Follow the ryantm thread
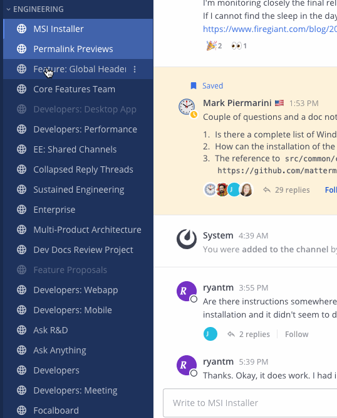Image resolution: width=337 pixels, height=418 pixels. (296, 335)
